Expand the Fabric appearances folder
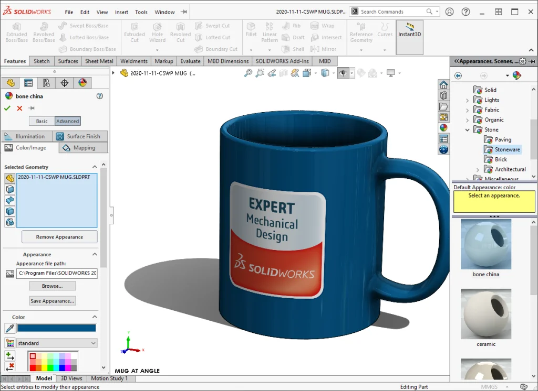This screenshot has width=538, height=391. pyautogui.click(x=467, y=110)
